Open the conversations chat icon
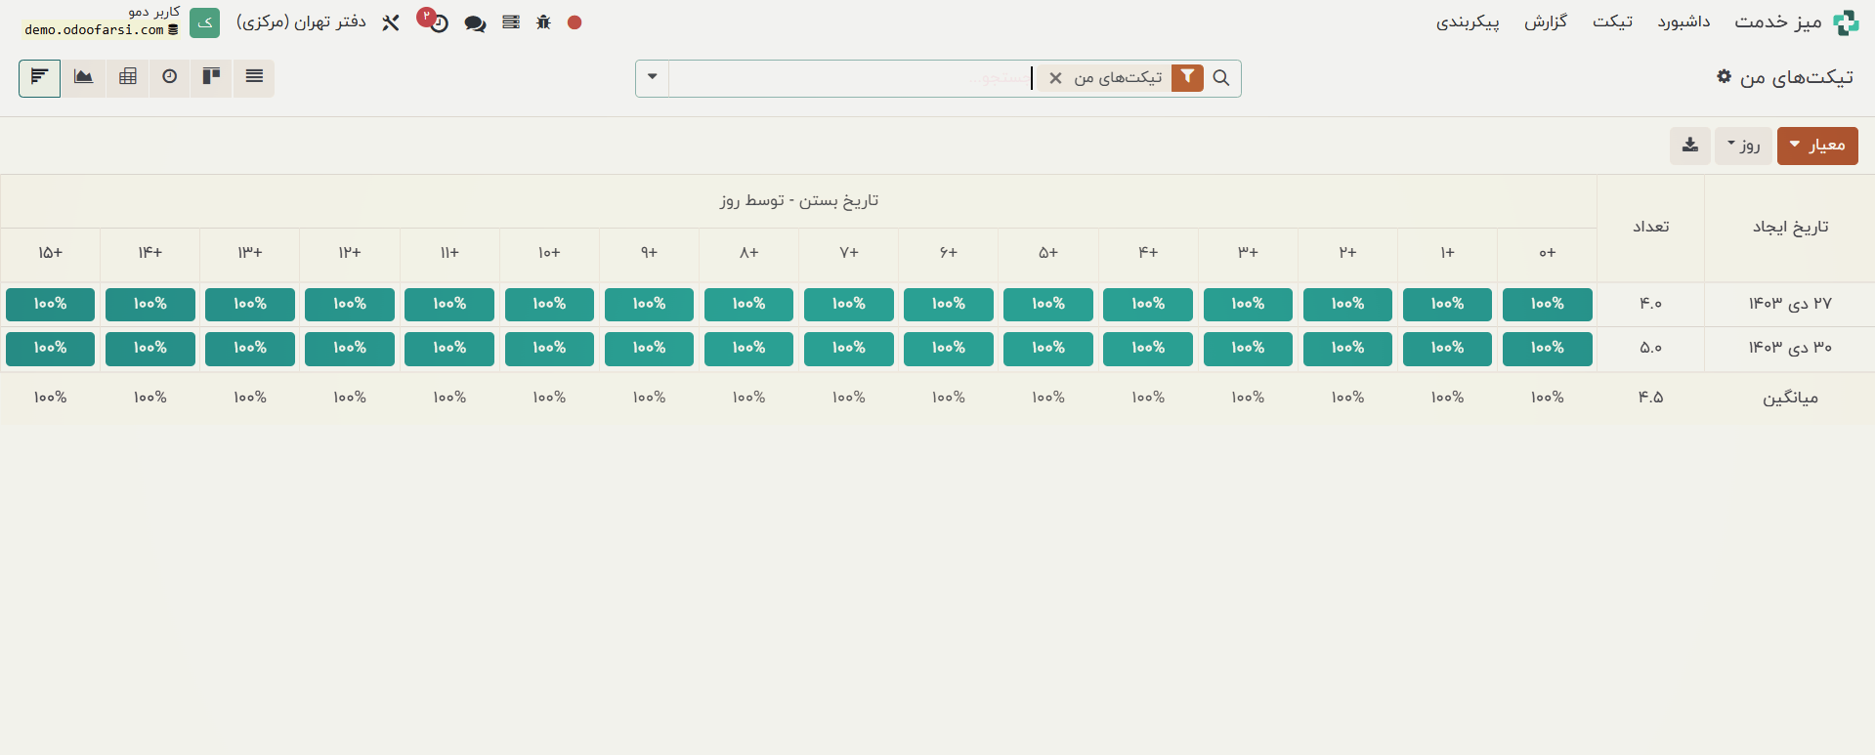The height and width of the screenshot is (755, 1875). click(x=475, y=23)
